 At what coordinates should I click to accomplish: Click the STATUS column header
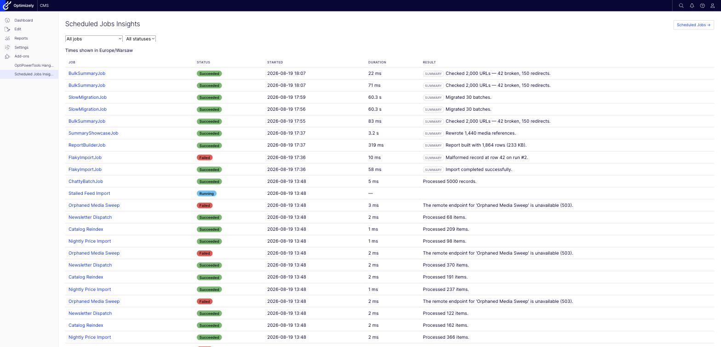tap(203, 62)
